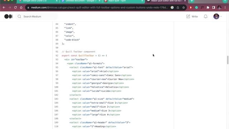The height and width of the screenshot is (129, 229).
Task: Go to Medium home via logo
Action: pyautogui.click(x=8, y=16)
